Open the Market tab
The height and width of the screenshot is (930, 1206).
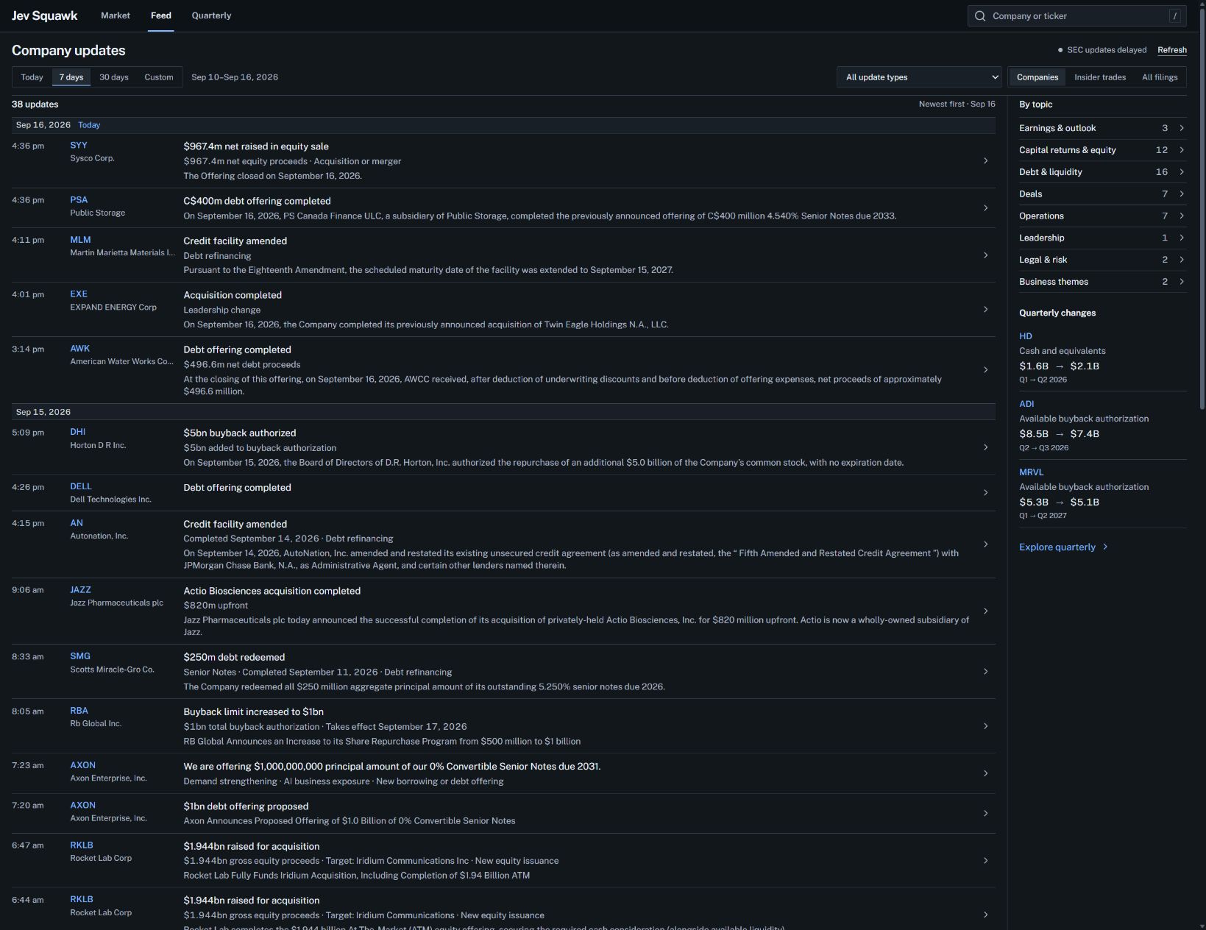[116, 15]
